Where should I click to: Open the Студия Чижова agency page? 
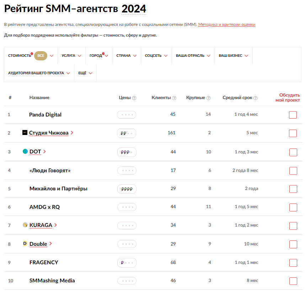coord(49,133)
